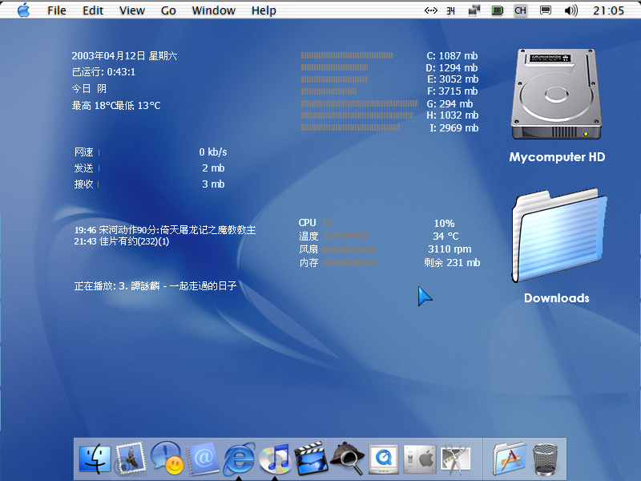Click the Apple logo menu
Image resolution: width=641 pixels, height=481 pixels.
(24, 10)
